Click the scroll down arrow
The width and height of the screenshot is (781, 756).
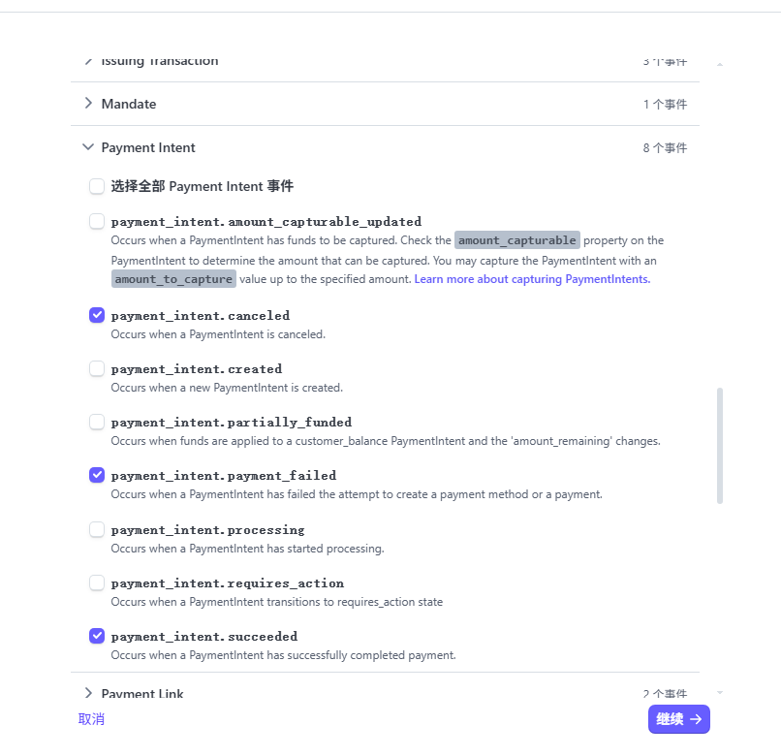[x=719, y=692]
